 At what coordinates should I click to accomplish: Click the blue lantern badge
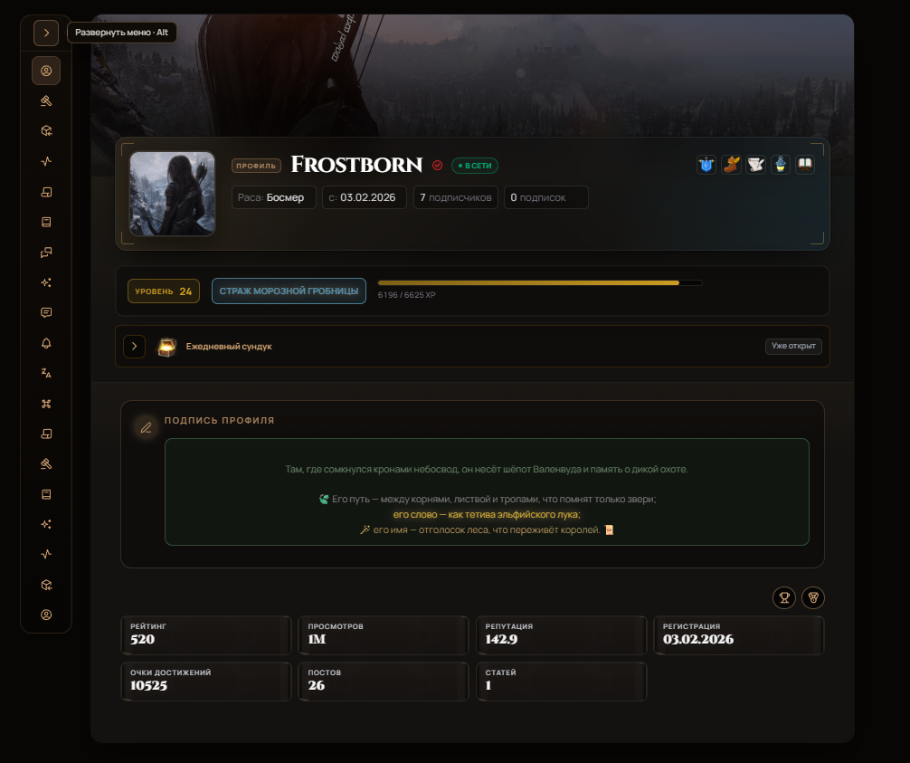coord(781,165)
